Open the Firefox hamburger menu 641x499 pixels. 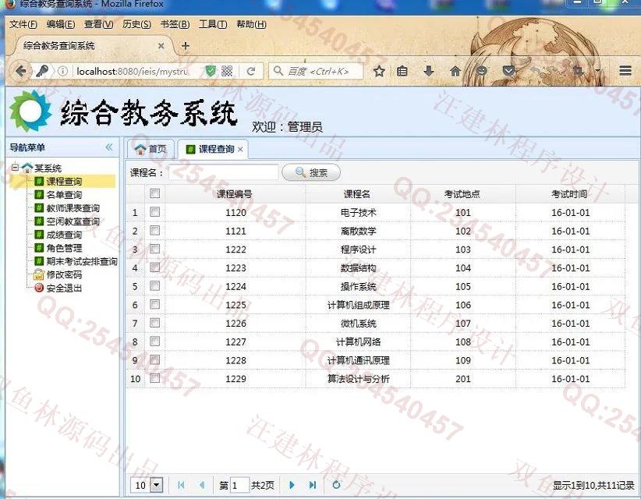pyautogui.click(x=625, y=71)
